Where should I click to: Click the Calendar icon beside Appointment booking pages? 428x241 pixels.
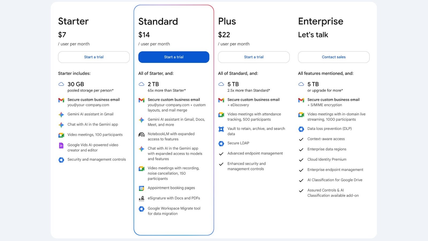tap(142, 189)
